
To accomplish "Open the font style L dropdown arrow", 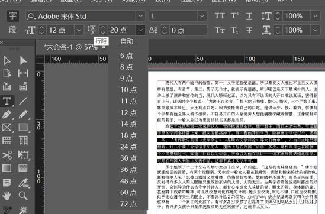I will tap(202, 16).
